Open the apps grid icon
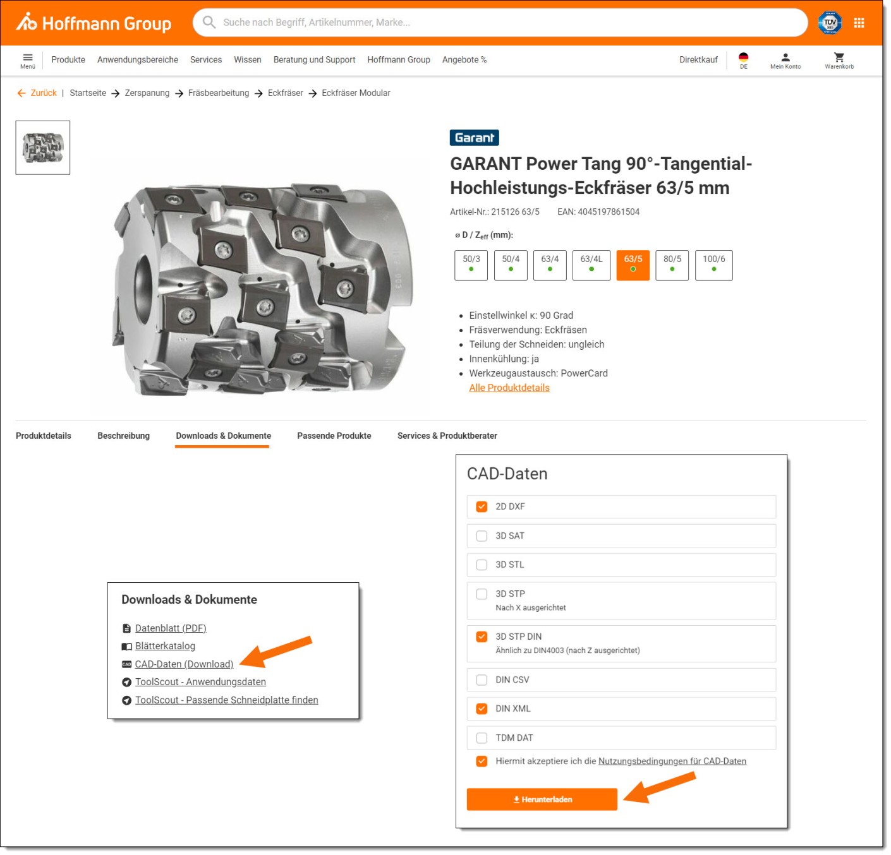The height and width of the screenshot is (855, 891). [x=859, y=23]
